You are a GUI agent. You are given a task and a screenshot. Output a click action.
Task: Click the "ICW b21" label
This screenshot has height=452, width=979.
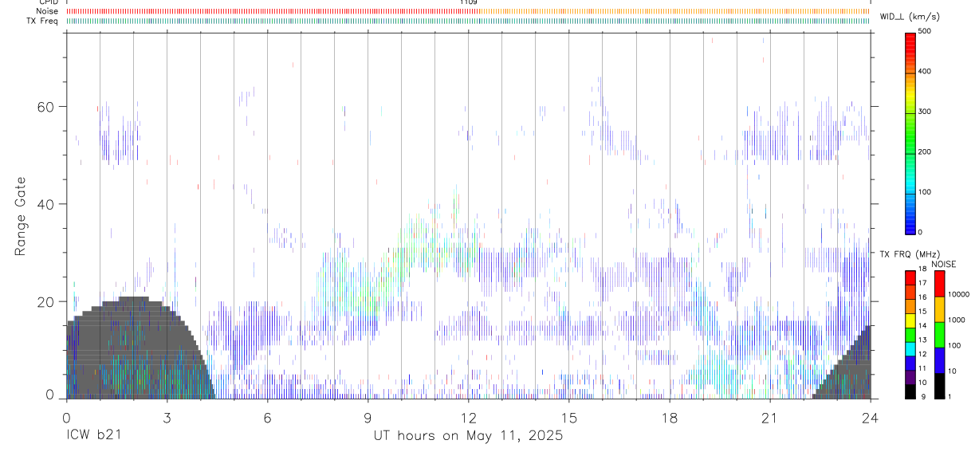click(93, 435)
